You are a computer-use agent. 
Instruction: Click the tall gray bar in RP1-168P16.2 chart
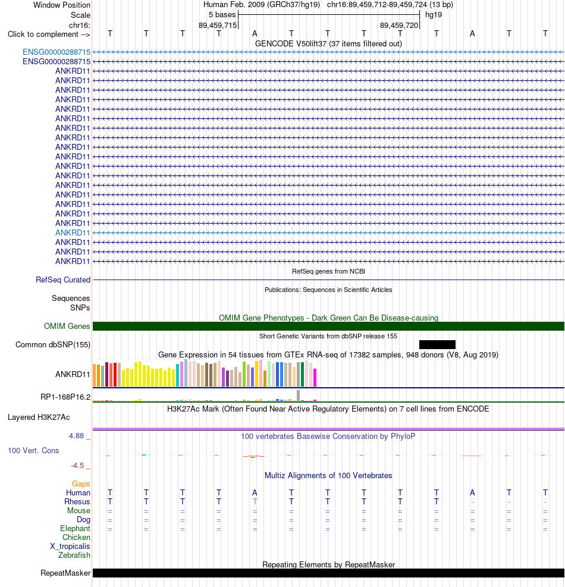tap(299, 395)
